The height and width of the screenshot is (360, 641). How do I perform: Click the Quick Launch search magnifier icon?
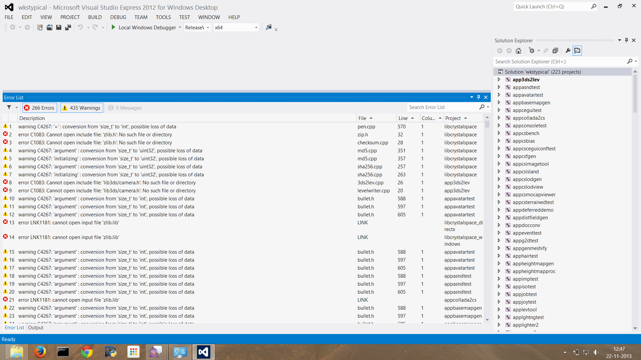point(594,6)
